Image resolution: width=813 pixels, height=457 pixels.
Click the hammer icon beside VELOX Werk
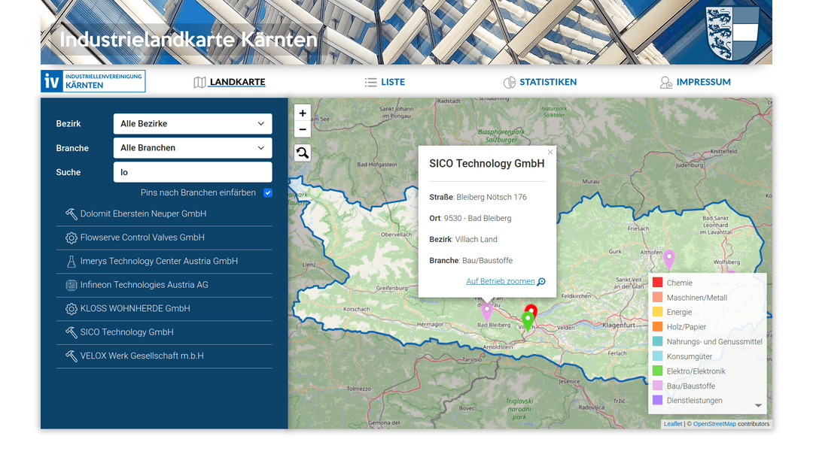(x=71, y=356)
